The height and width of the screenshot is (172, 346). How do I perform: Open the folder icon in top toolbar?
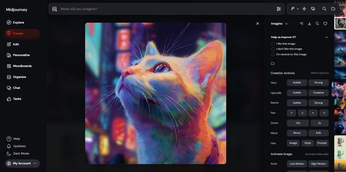[x=333, y=9]
